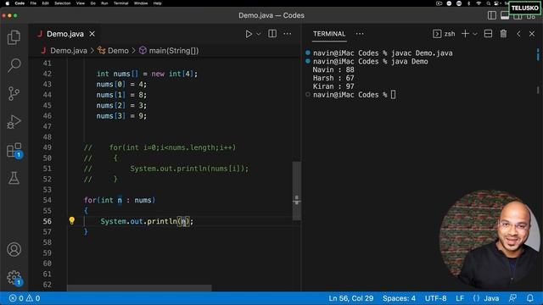Open the Edit menu
Viewport: 543px width, 305px height.
tap(45, 3)
